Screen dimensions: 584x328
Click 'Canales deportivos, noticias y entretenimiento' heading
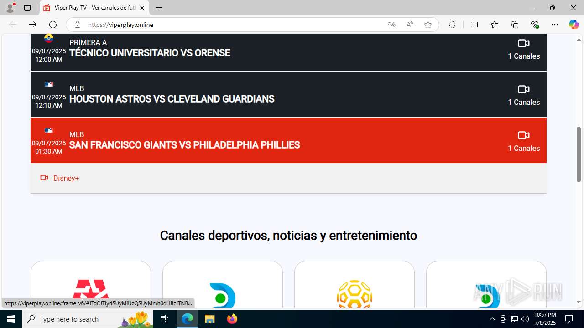pos(288,236)
